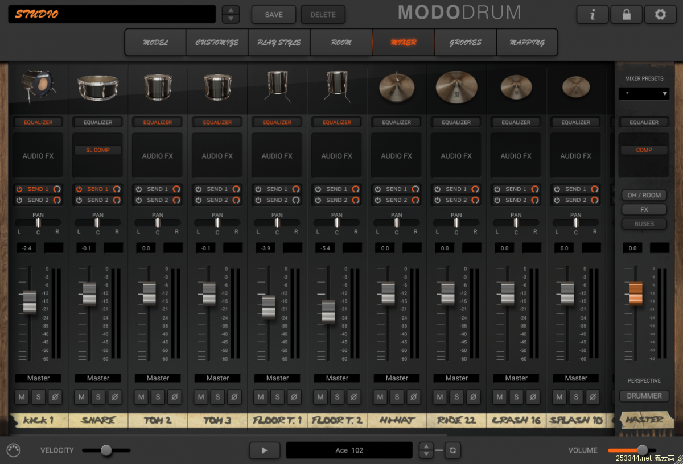Switch to the PLAY STYLE tab

pos(279,42)
